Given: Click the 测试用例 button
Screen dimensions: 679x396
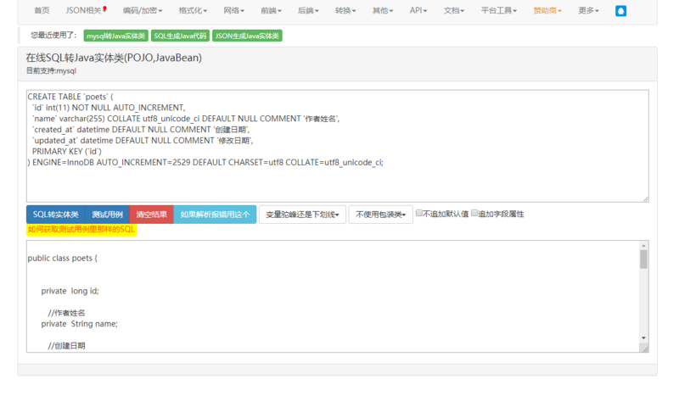Looking at the screenshot, I should click(108, 215).
